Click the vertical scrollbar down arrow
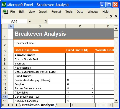Image resolution: width=120 pixels, height=109 pixels. tap(116, 101)
